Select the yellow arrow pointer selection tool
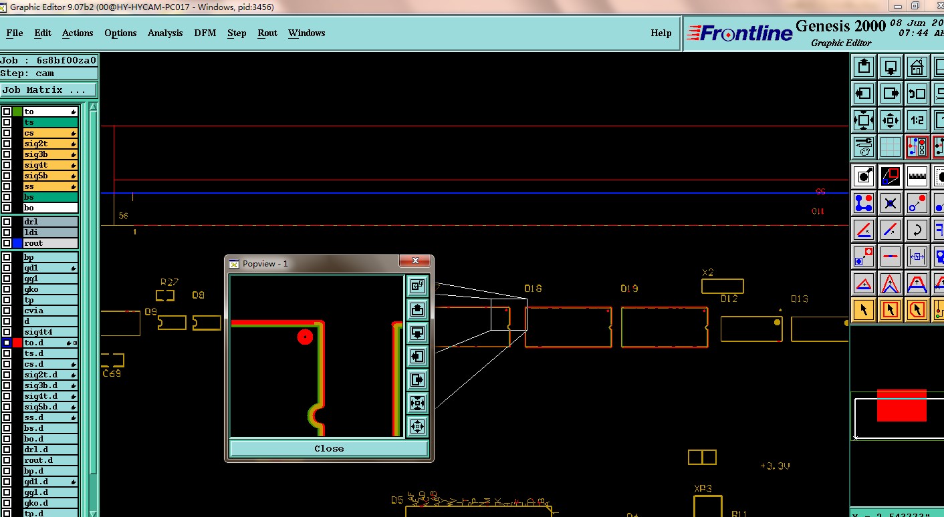The image size is (944, 517). coord(864,309)
